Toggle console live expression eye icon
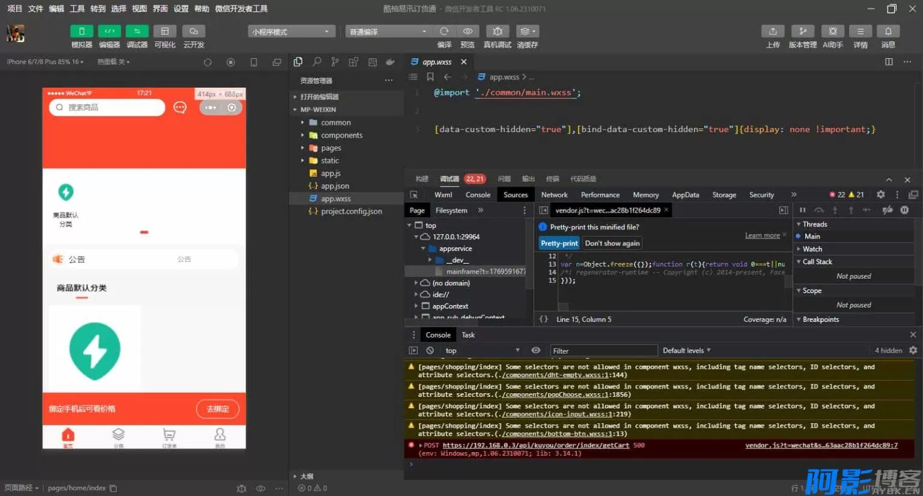 [535, 351]
